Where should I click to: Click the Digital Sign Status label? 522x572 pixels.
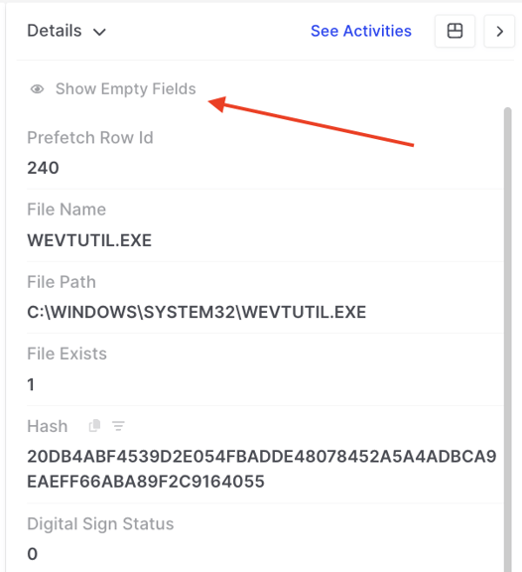pyautogui.click(x=100, y=524)
